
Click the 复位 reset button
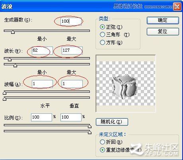(163, 31)
